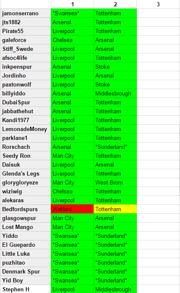Select column header 2
The height and width of the screenshot is (293, 180).
pyautogui.click(x=115, y=4)
